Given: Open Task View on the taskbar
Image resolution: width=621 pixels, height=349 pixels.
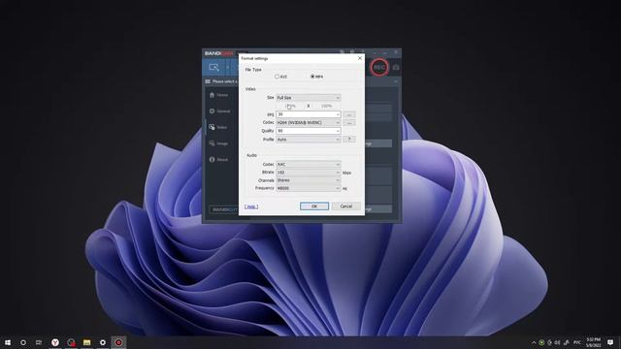Looking at the screenshot, I should coord(39,342).
